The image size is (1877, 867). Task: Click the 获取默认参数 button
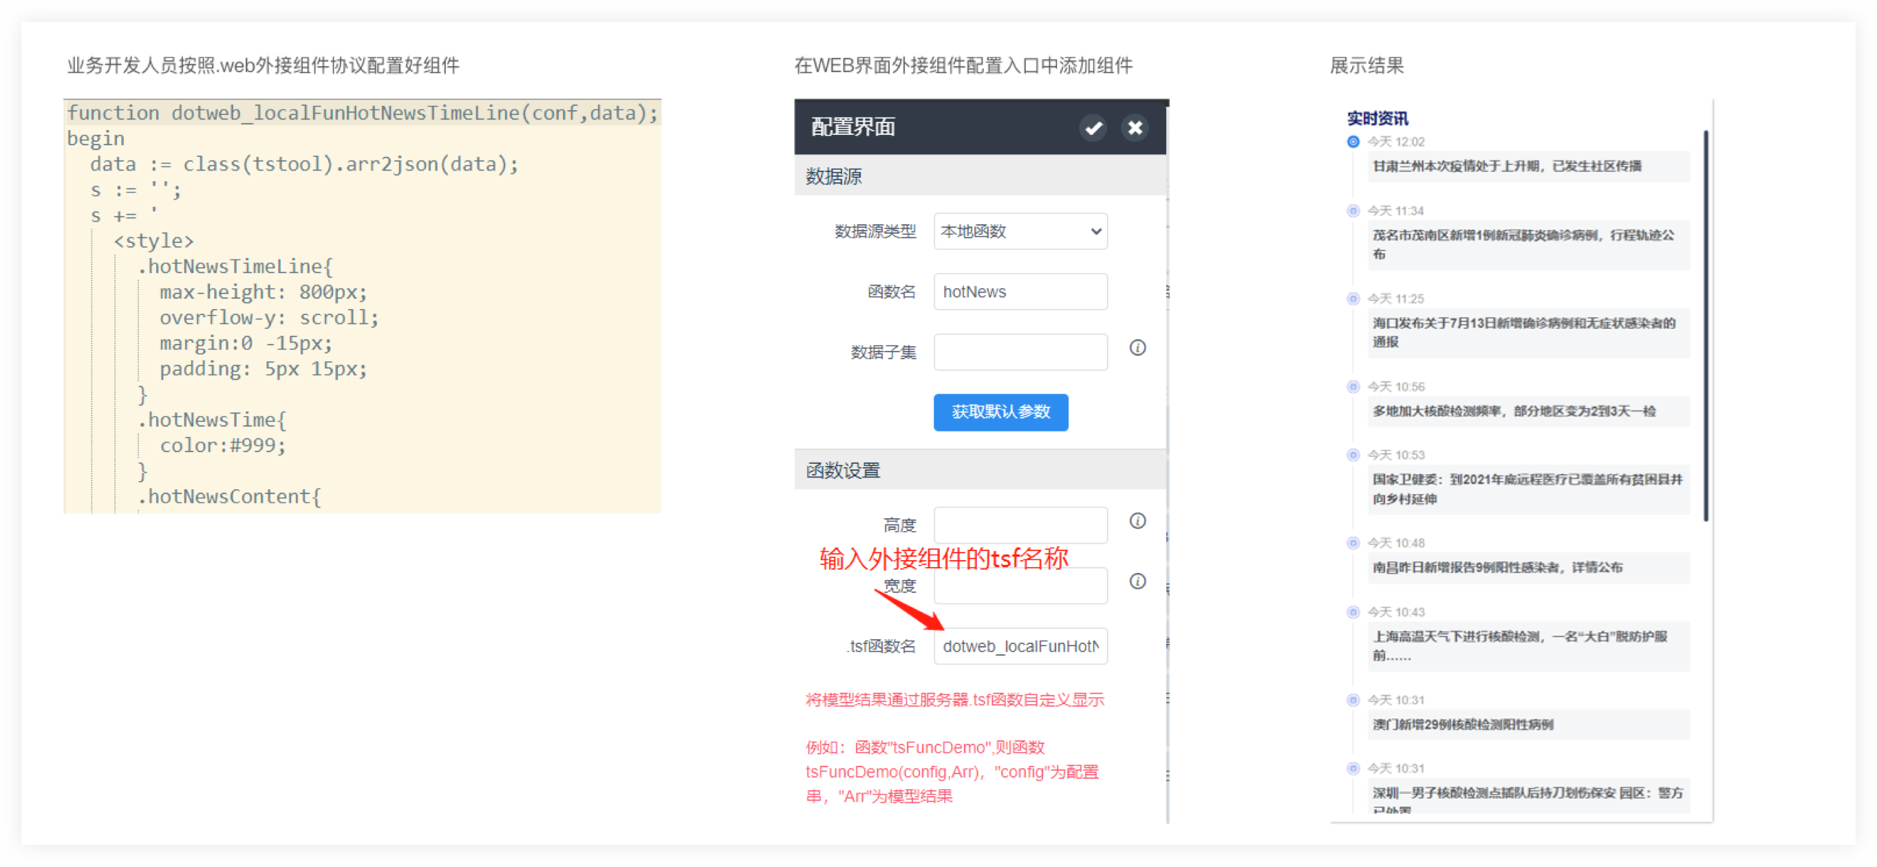1000,412
